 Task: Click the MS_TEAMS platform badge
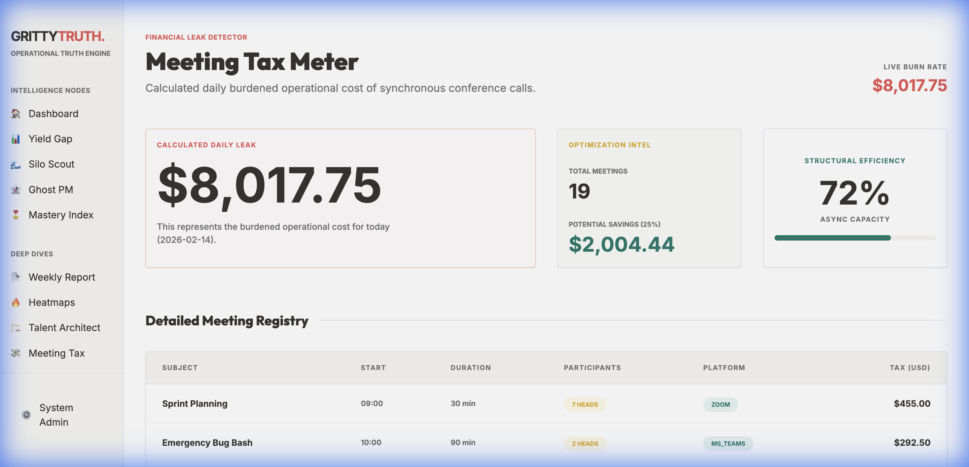click(728, 443)
